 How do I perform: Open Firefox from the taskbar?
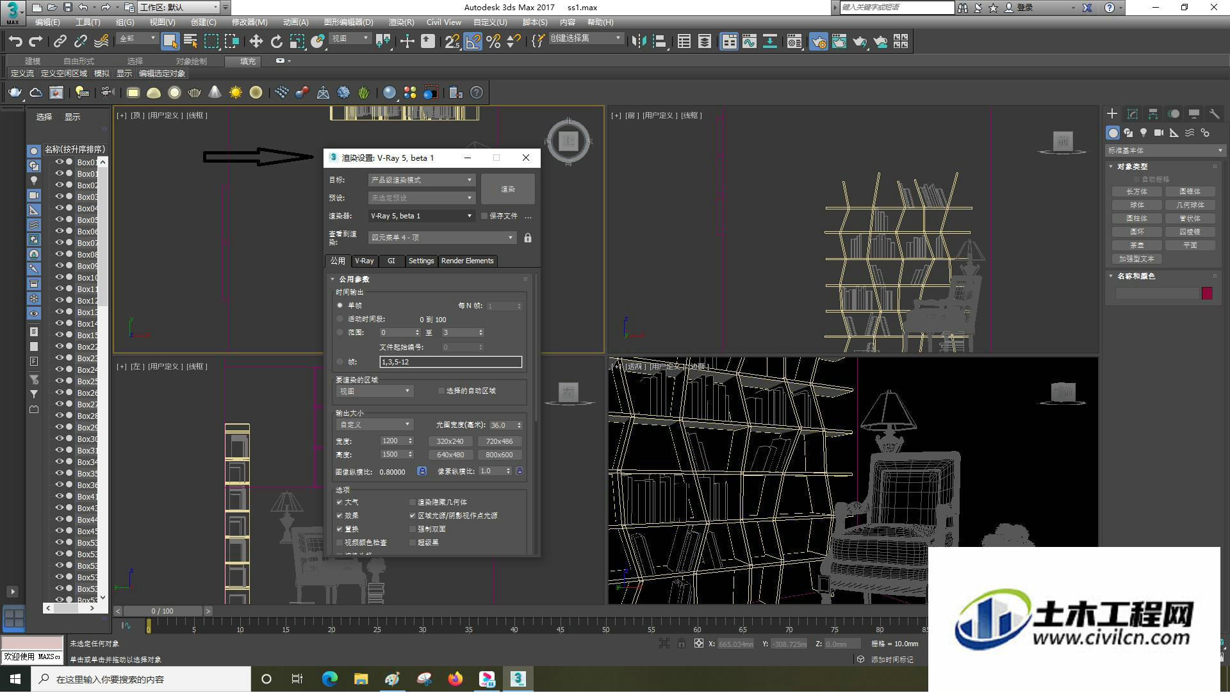(455, 679)
